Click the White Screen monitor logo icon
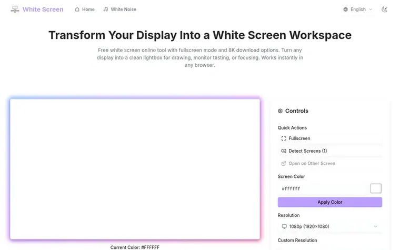The image size is (400, 250). [15, 9]
